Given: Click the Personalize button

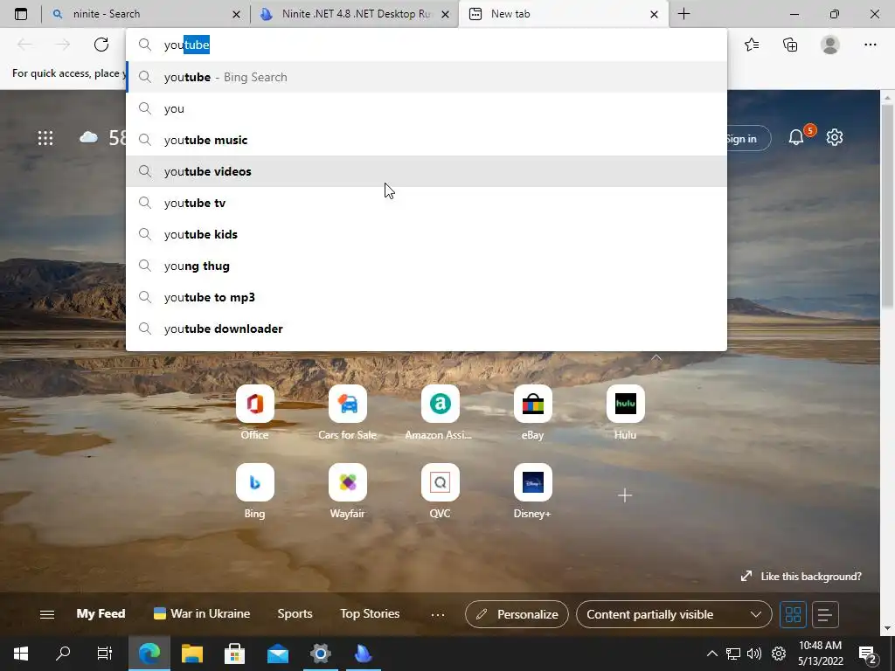Looking at the screenshot, I should coord(517,614).
